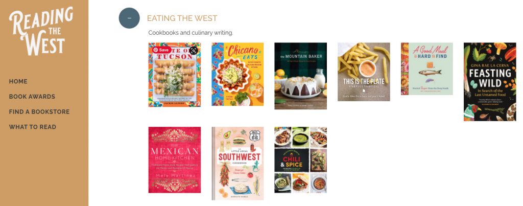The image size is (523, 206).
Task: Open The Mountain Baker book cover
Action: click(300, 76)
